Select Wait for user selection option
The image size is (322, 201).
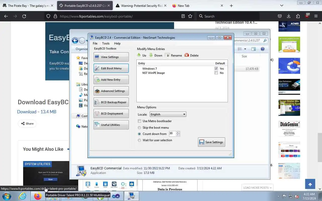139,140
